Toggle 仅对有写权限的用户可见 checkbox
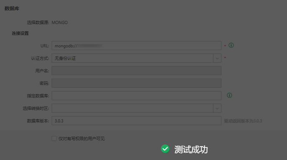Viewport: 287px width, 160px height. click(54, 138)
